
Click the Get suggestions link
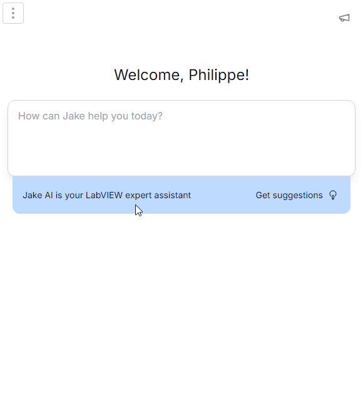tap(296, 195)
